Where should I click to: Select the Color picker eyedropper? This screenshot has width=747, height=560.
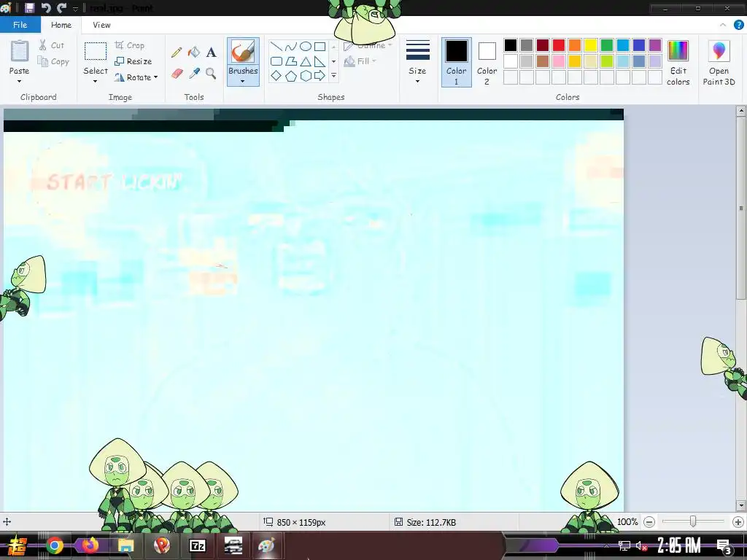pyautogui.click(x=194, y=74)
